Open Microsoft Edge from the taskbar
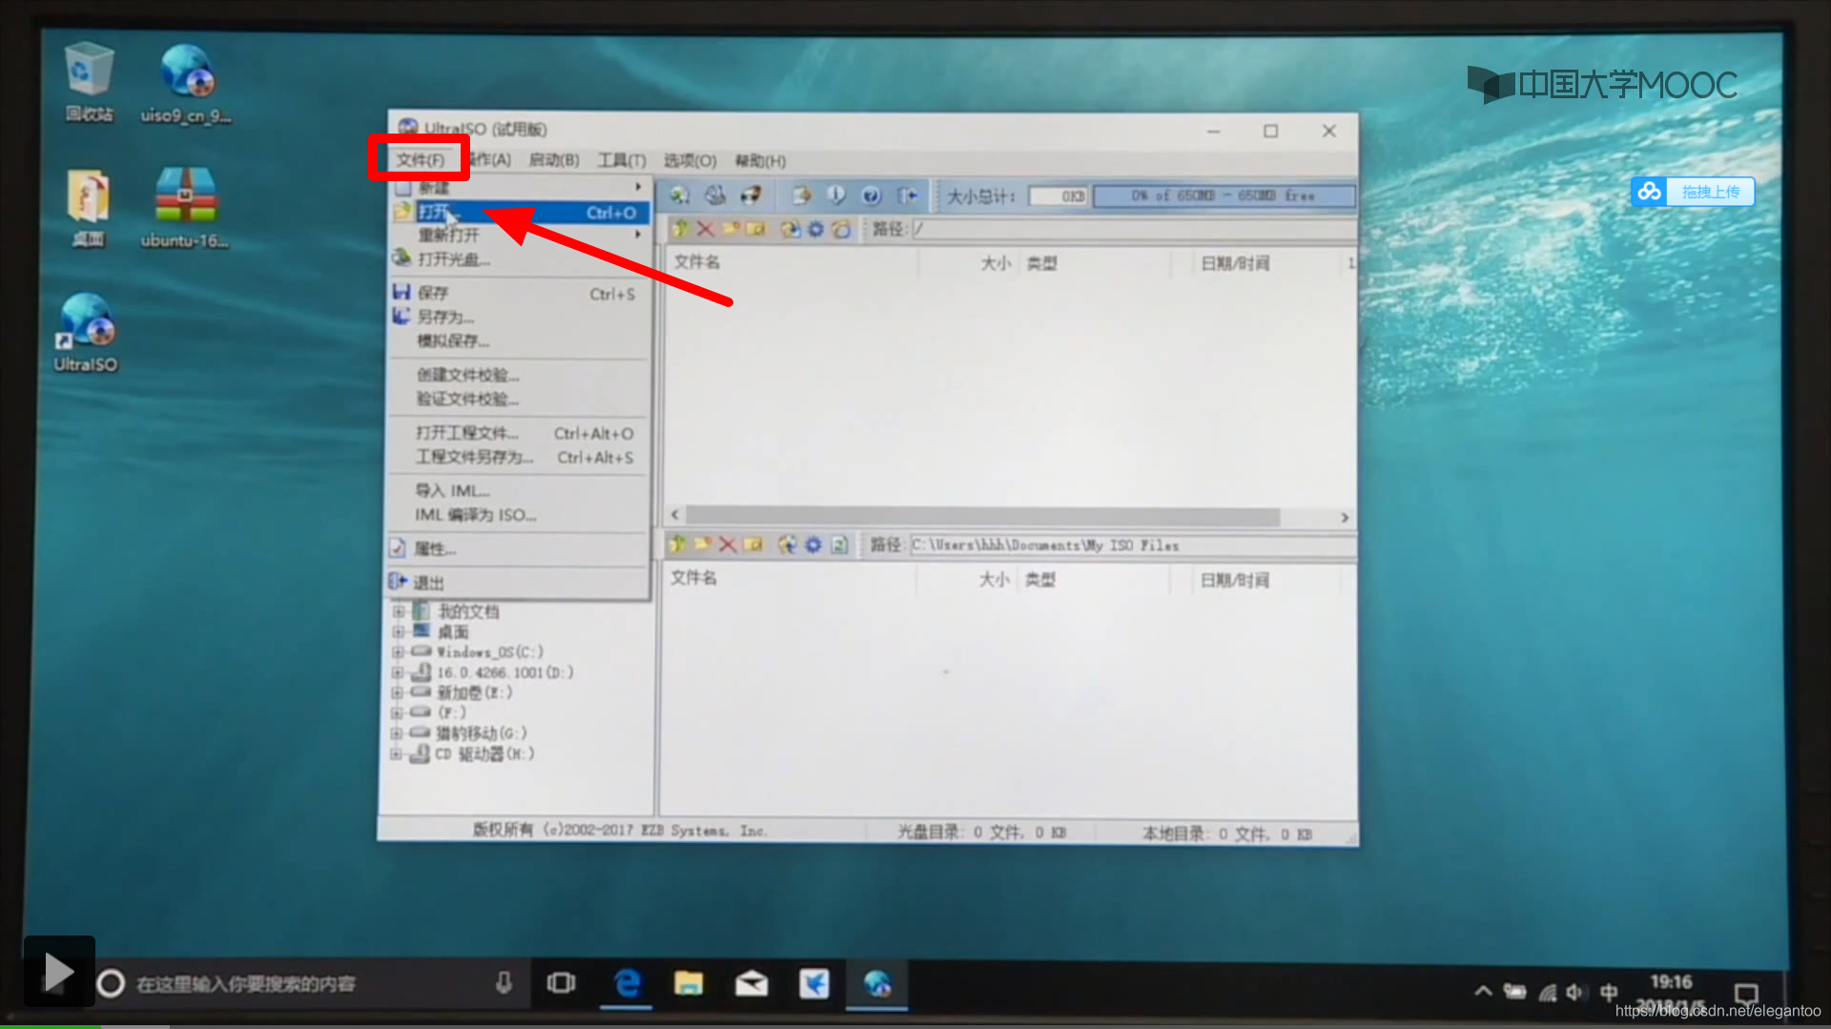This screenshot has width=1831, height=1029. pos(627,983)
